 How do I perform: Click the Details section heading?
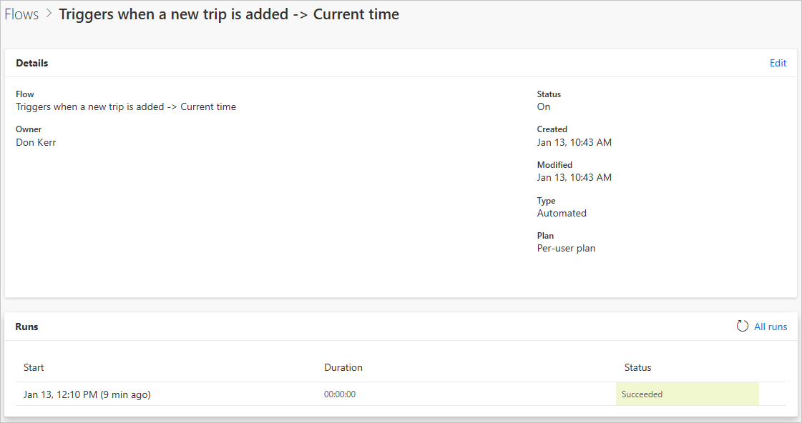point(31,63)
